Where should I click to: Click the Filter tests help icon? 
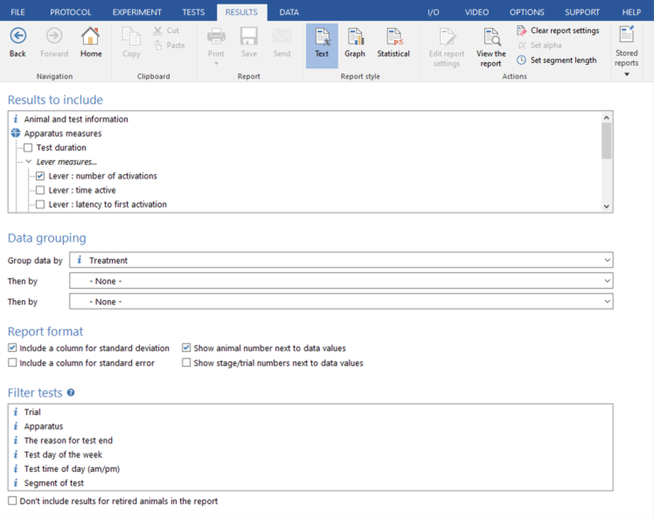71,393
